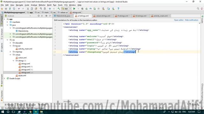The image size is (204, 114).
Task: Toggle the Structure tool window side tab
Action: [2, 34]
